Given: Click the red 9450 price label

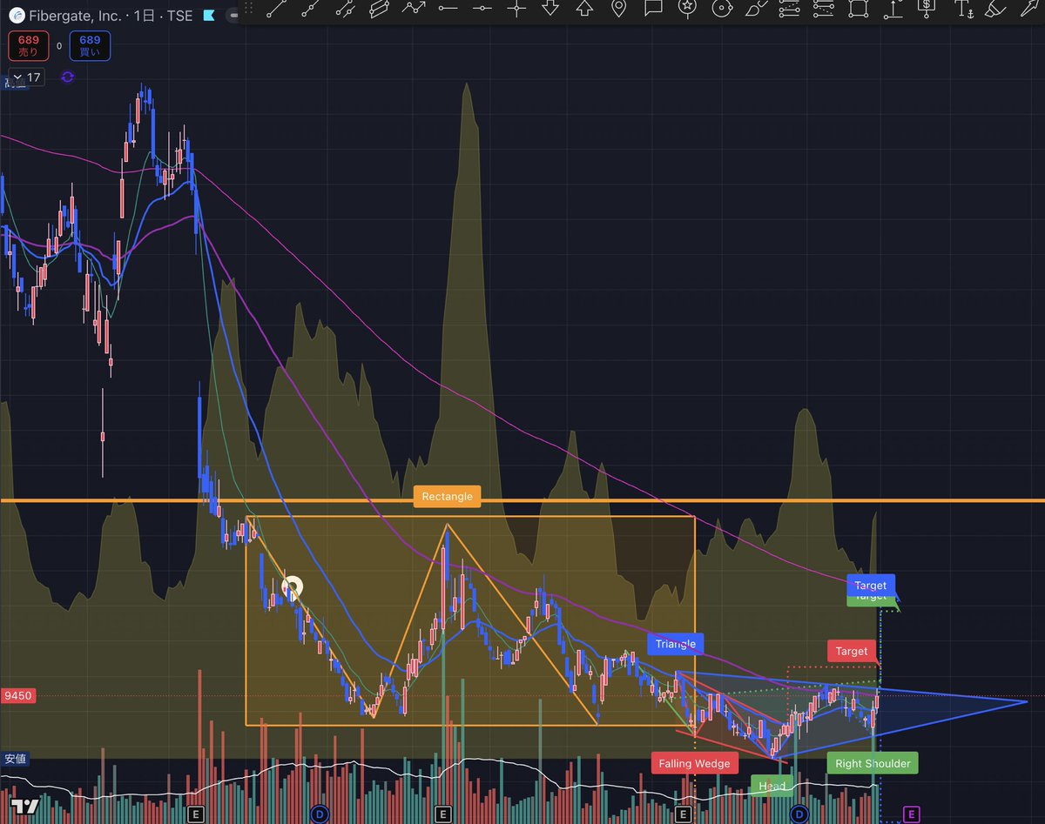Looking at the screenshot, I should pos(18,695).
